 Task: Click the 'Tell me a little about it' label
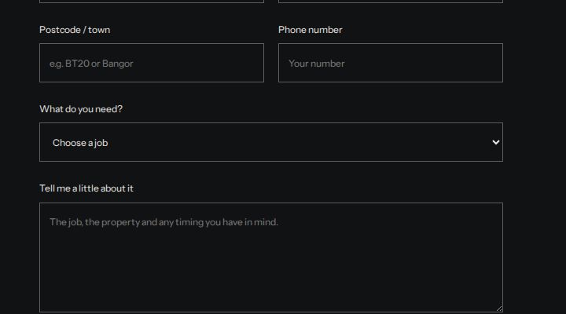(x=86, y=188)
